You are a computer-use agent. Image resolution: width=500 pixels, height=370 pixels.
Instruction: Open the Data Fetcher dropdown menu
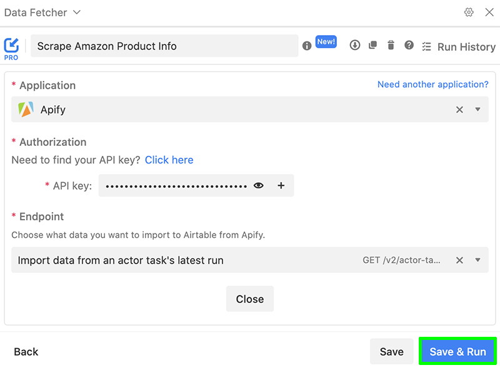pyautogui.click(x=42, y=13)
